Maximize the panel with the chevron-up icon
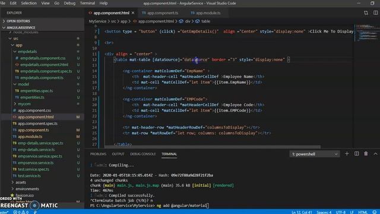 coord(375,154)
